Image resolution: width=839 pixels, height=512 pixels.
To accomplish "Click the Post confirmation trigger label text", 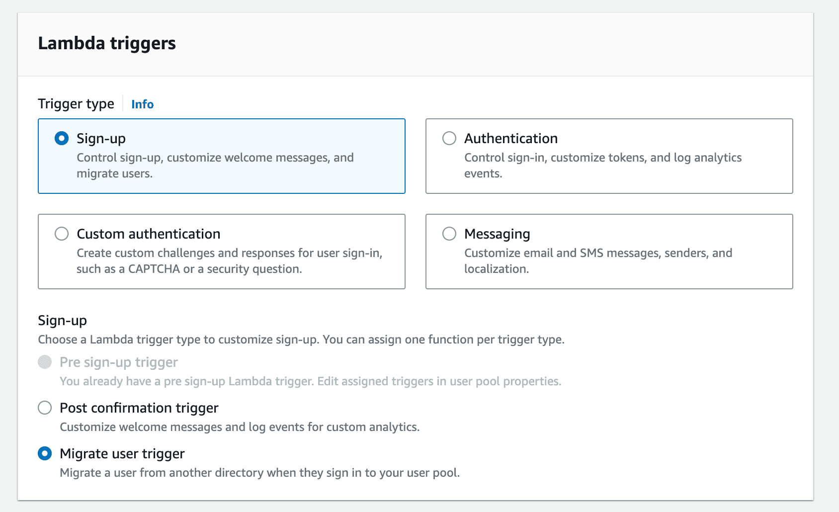I will (x=139, y=408).
